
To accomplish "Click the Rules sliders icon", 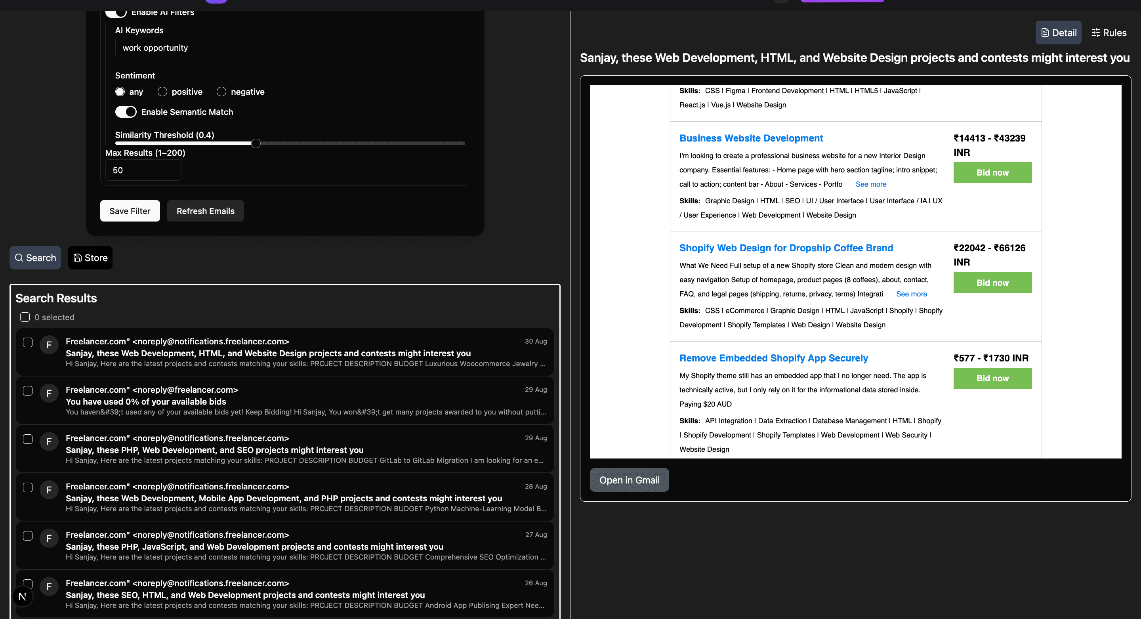I will [x=1095, y=32].
